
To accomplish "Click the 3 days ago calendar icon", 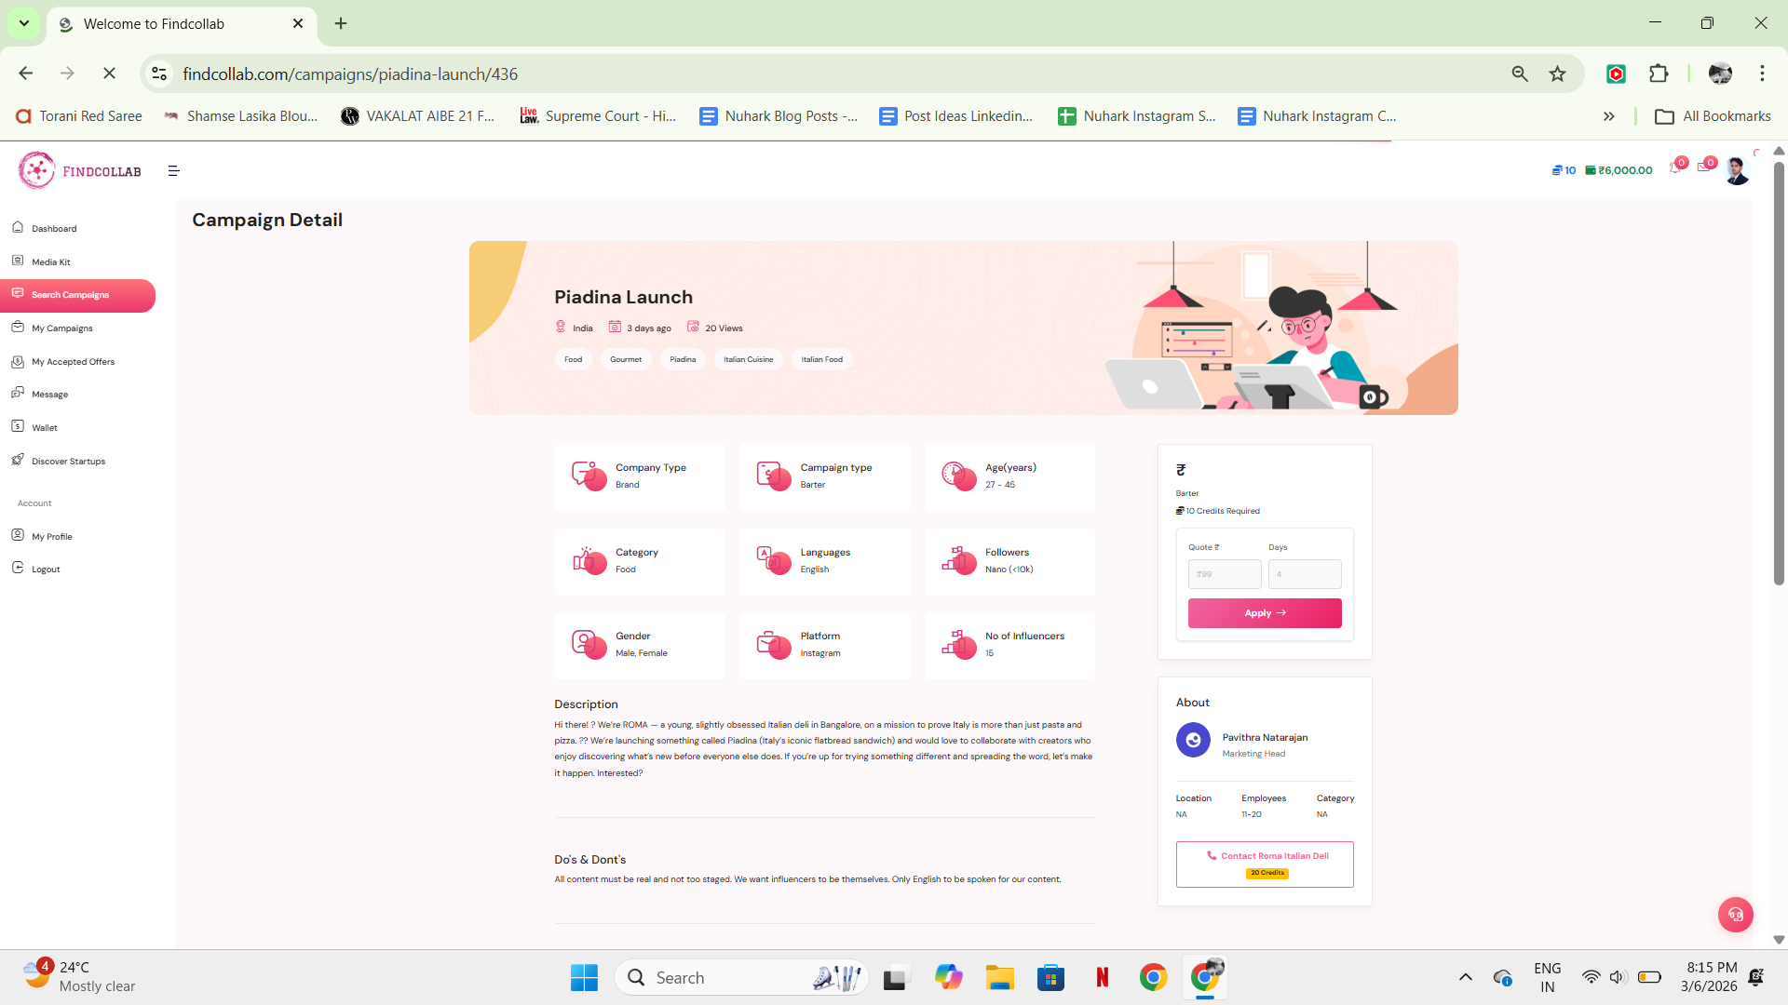I will click(x=615, y=327).
